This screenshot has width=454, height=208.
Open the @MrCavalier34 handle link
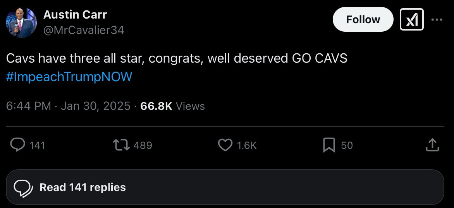tap(84, 30)
